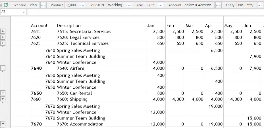264x128 pixels.
Task: Collapse the 7670 Accommodation row group
Action: click(3, 124)
